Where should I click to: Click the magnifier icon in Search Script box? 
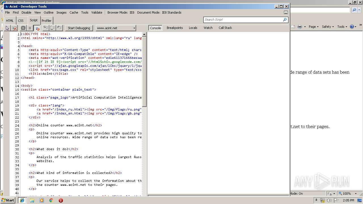pyautogui.click(x=285, y=20)
